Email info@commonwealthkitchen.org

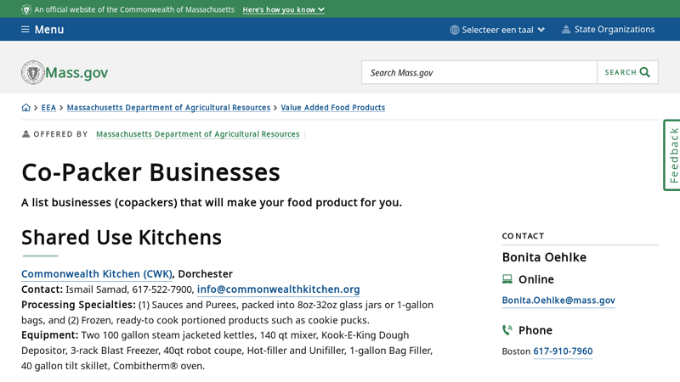click(278, 289)
